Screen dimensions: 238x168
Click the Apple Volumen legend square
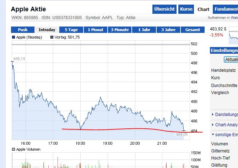(x=13, y=149)
